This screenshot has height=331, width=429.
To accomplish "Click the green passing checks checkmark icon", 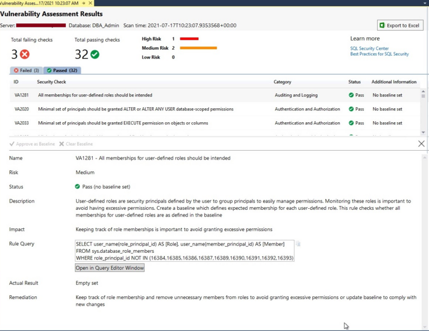I will [x=94, y=54].
